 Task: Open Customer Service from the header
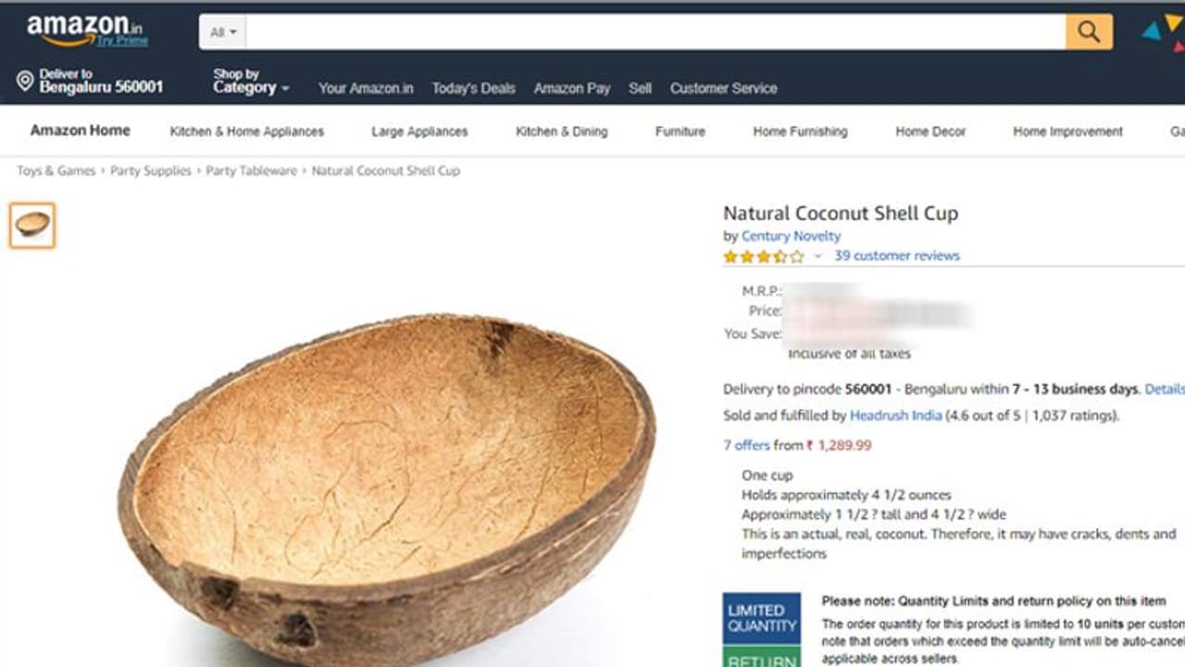(x=724, y=88)
